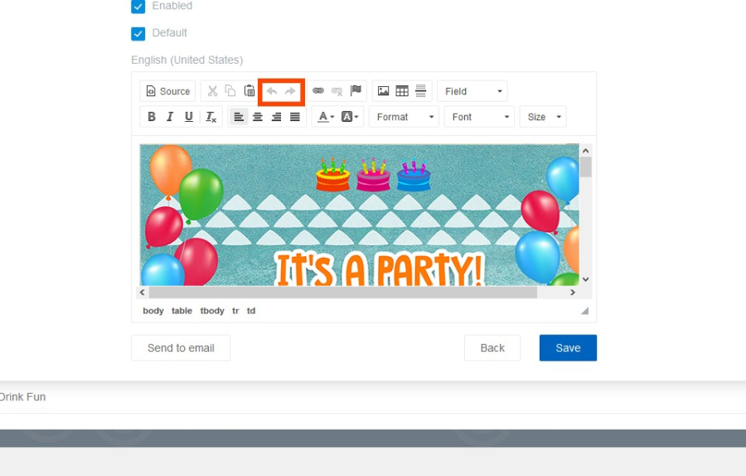Click the Anchor flag icon

click(356, 91)
